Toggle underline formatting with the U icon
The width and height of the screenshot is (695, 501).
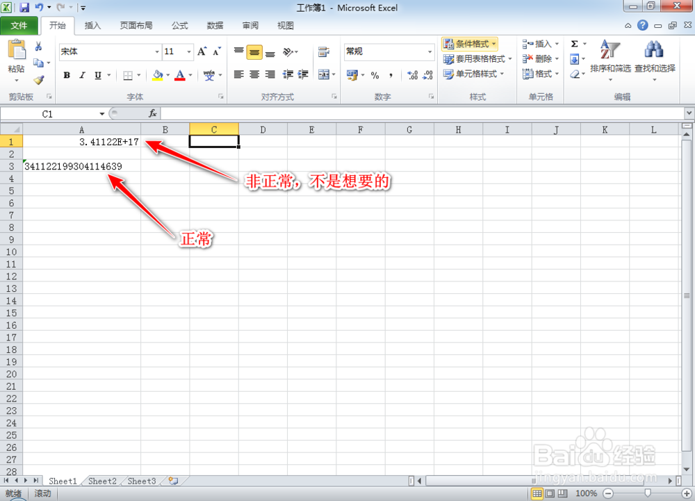[97, 74]
